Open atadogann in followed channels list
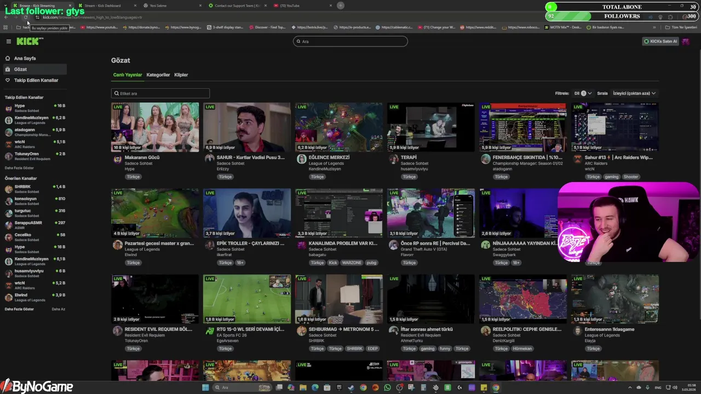The image size is (701, 394). click(35, 132)
